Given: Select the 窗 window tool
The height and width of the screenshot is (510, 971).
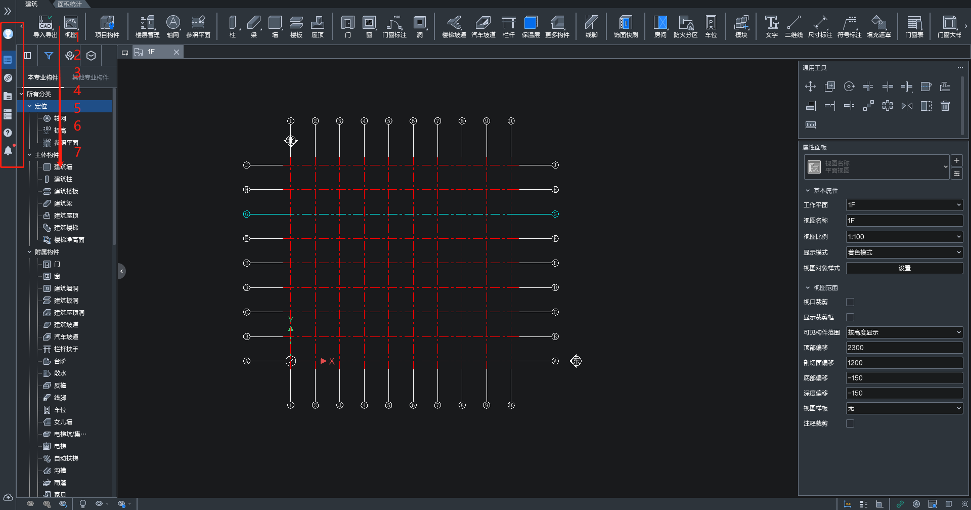Looking at the screenshot, I should click(x=369, y=26).
